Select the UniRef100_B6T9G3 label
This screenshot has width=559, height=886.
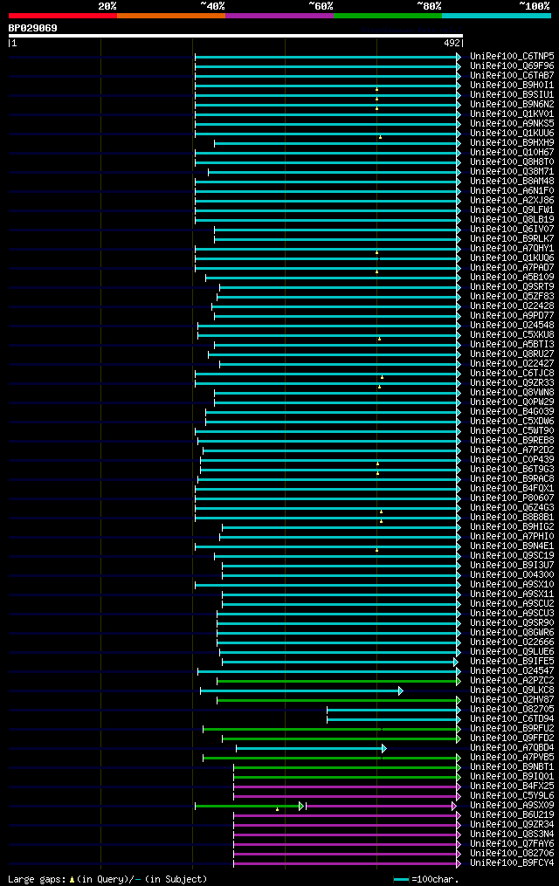coord(512,470)
